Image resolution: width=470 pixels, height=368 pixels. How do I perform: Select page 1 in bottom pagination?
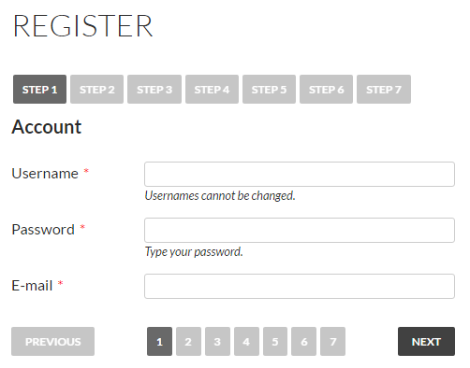click(159, 341)
